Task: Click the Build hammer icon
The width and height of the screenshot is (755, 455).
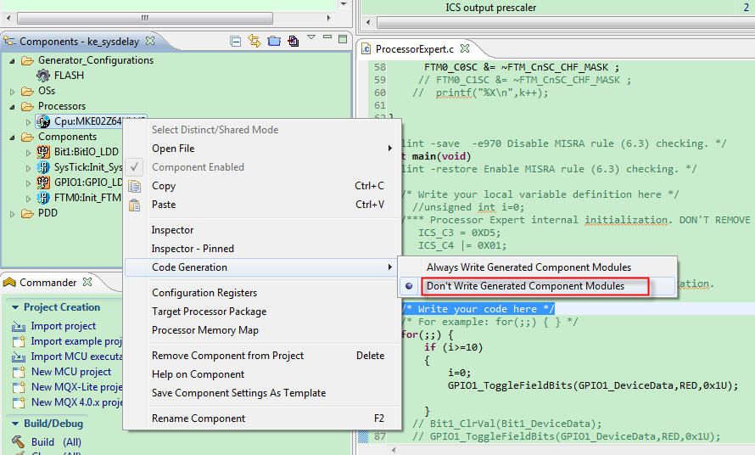Action: [x=18, y=441]
